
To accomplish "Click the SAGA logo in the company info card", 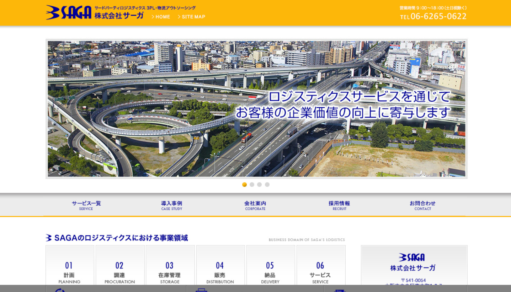I will pos(412,257).
